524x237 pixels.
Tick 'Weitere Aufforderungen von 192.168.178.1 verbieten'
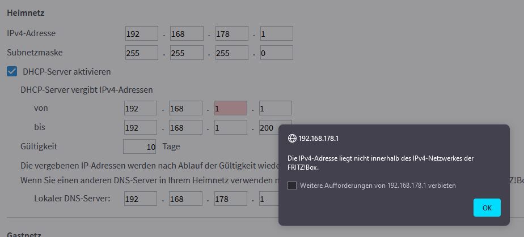point(292,186)
